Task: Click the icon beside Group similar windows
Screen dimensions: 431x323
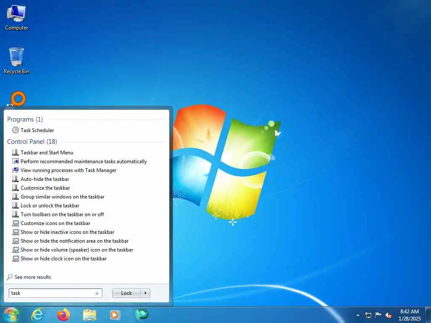Action: [x=16, y=197]
